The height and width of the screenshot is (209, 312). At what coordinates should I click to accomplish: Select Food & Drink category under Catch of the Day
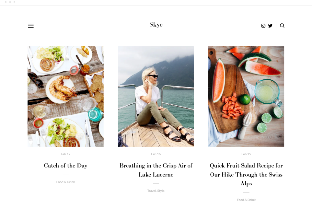click(x=65, y=182)
